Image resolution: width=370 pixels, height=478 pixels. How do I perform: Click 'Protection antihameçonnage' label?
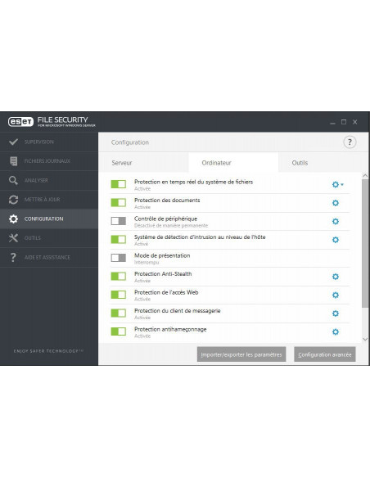click(x=170, y=329)
